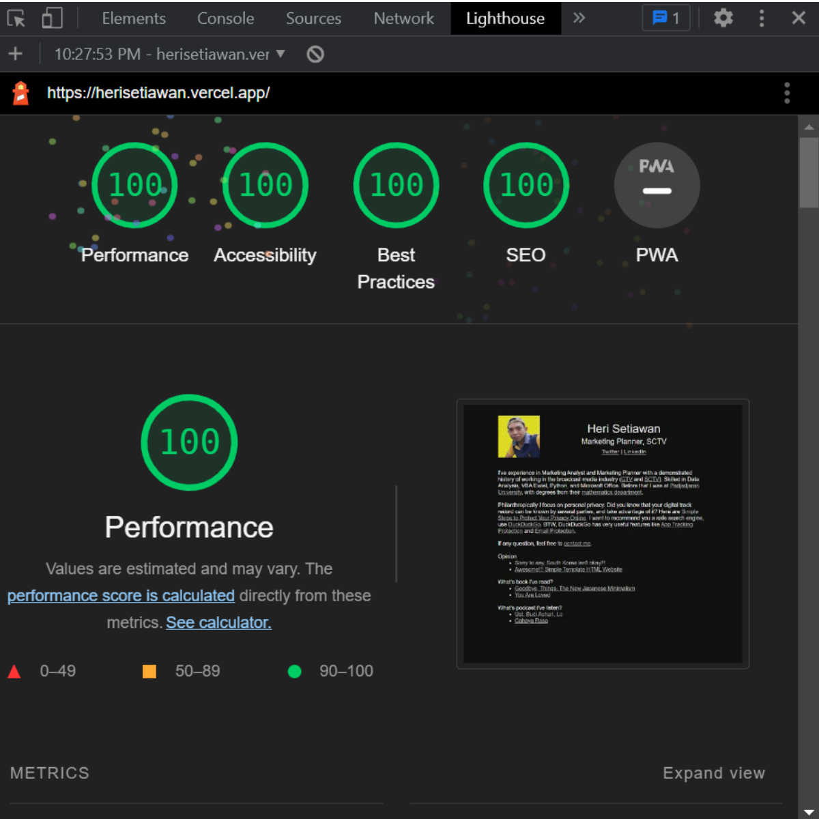This screenshot has height=819, width=819.
Task: Toggle the device emulation toolbar
Action: click(51, 18)
